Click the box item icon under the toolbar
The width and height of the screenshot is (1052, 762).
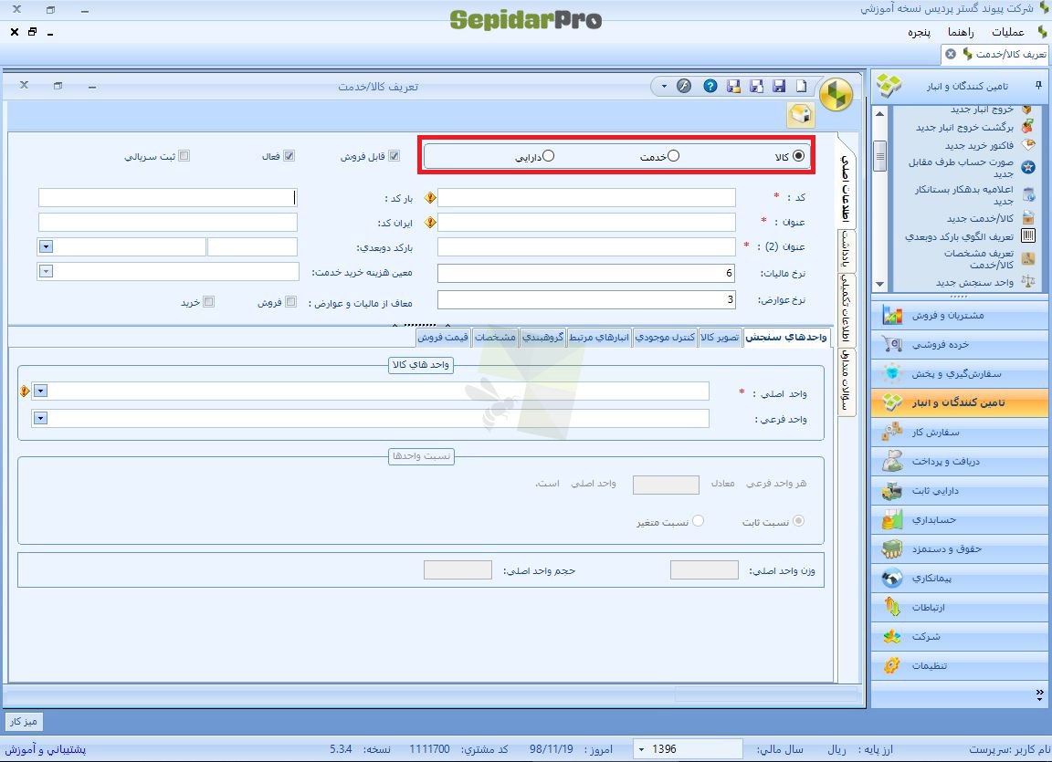tap(801, 115)
